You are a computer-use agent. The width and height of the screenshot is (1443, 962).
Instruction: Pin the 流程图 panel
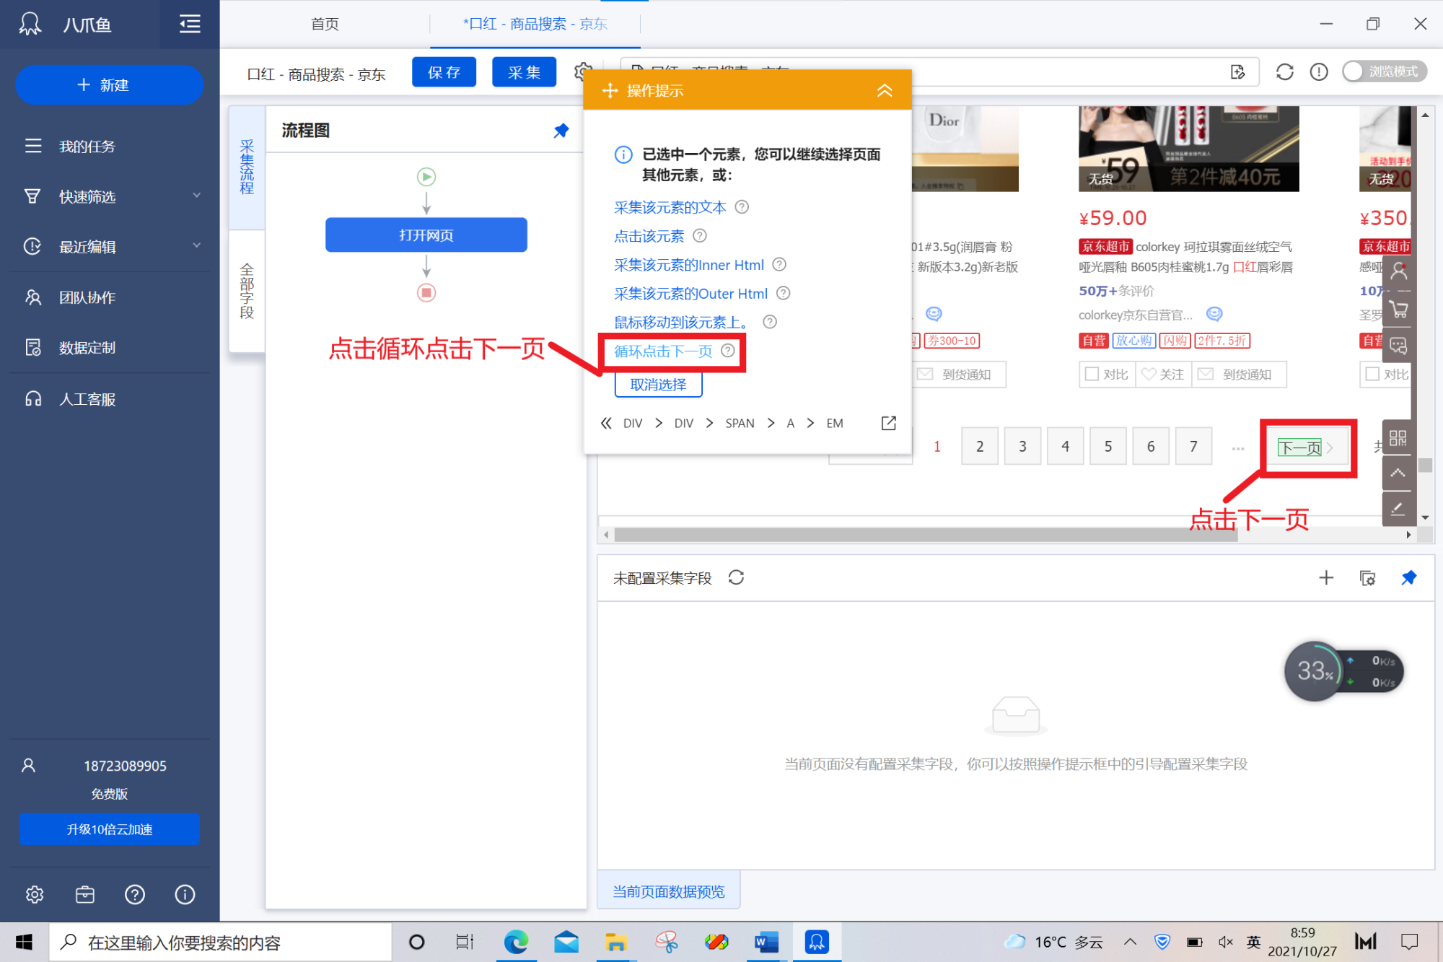[561, 131]
